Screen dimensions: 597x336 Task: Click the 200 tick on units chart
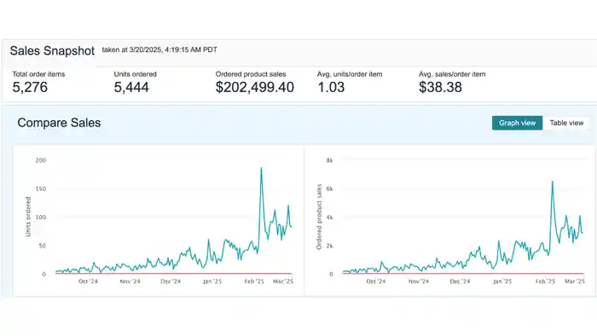tap(40, 160)
